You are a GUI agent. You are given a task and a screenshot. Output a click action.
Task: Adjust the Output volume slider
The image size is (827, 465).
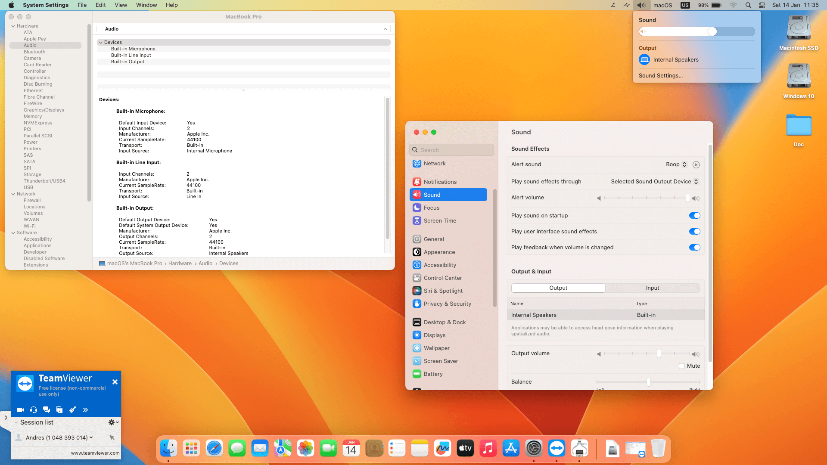pyautogui.click(x=646, y=354)
